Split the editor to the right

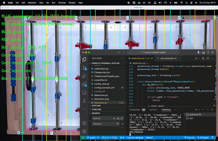(207, 58)
